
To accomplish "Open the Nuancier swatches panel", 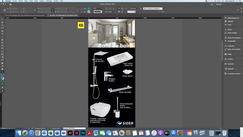I will coord(231,64).
